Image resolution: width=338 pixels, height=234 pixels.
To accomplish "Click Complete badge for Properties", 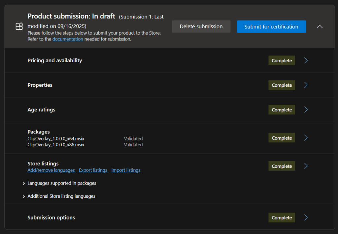I will point(282,85).
